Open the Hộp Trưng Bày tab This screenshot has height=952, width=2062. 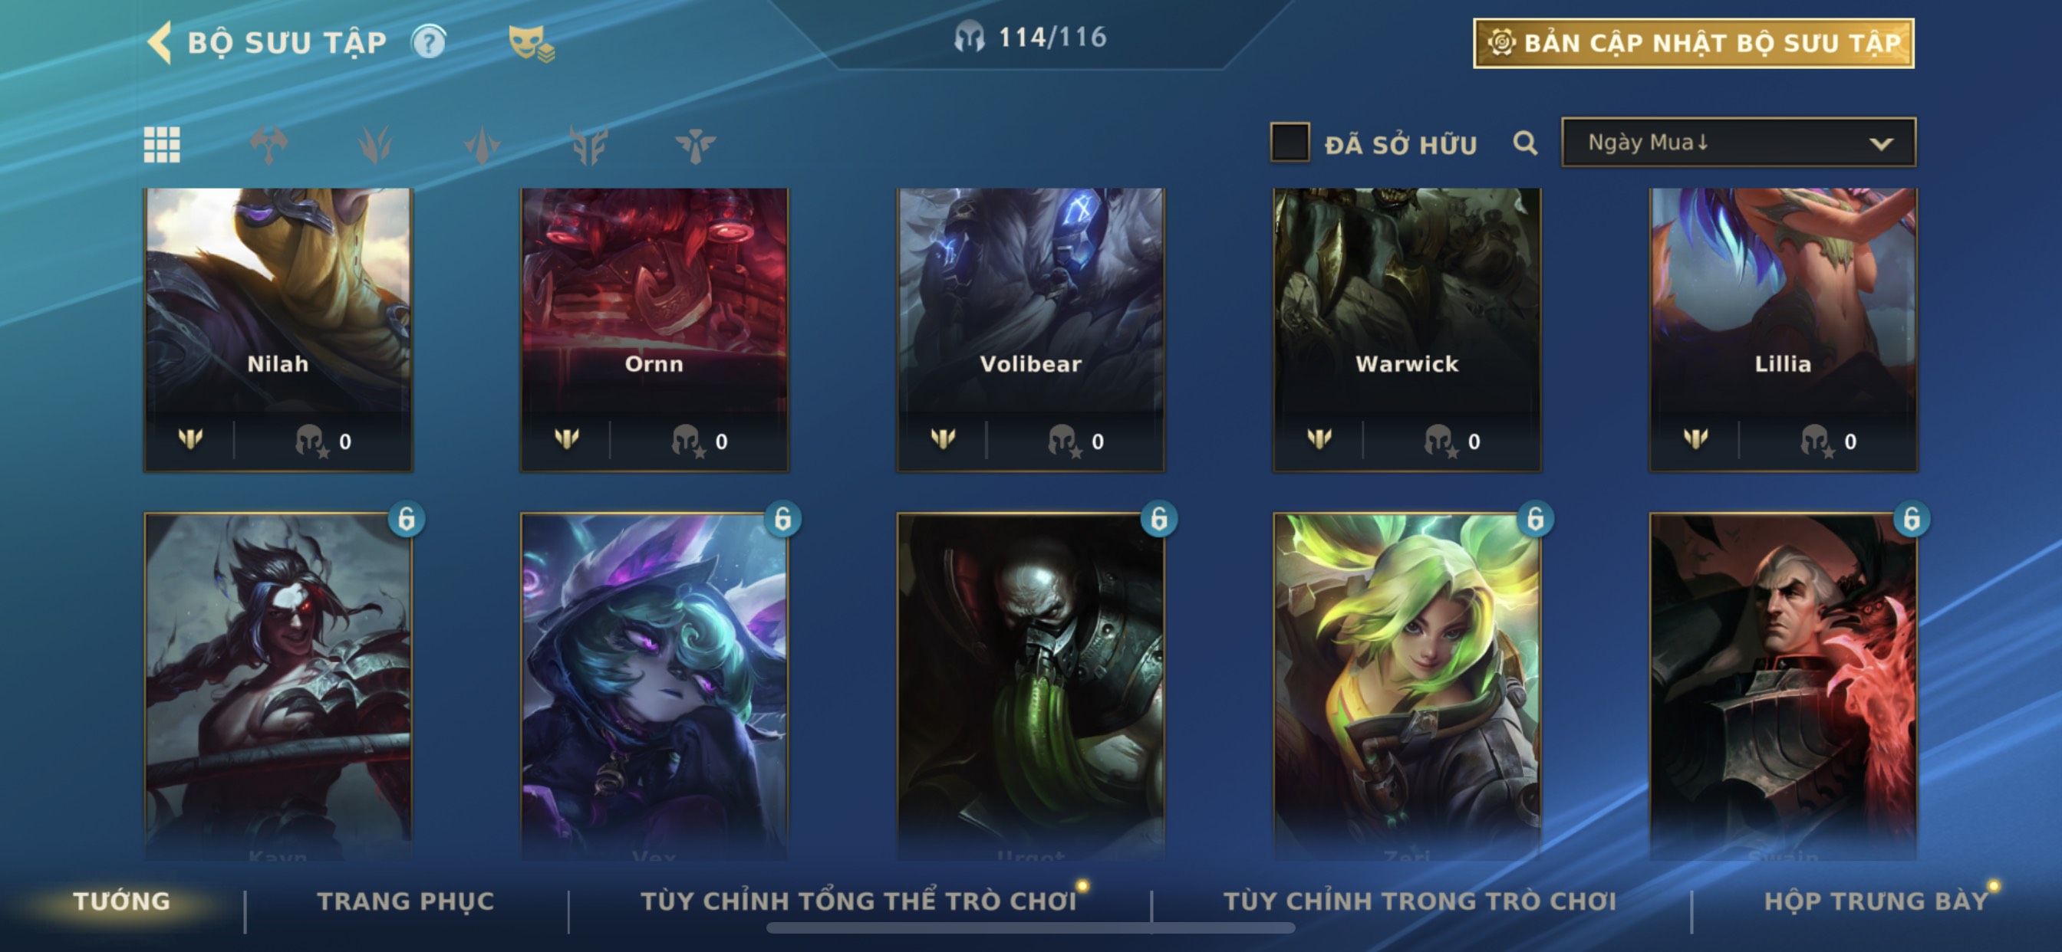coord(1876,901)
